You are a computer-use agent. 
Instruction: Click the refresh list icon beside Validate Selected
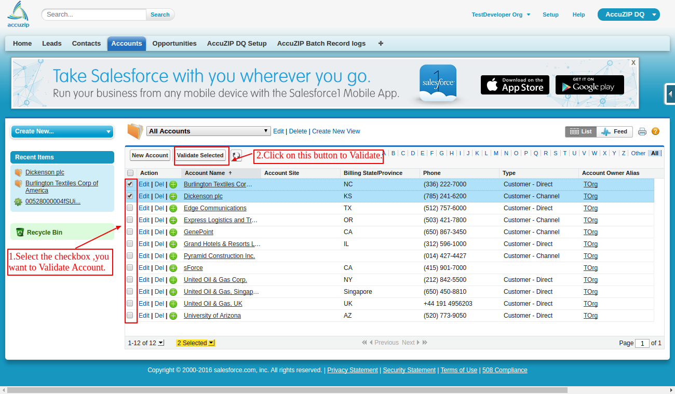pyautogui.click(x=236, y=155)
